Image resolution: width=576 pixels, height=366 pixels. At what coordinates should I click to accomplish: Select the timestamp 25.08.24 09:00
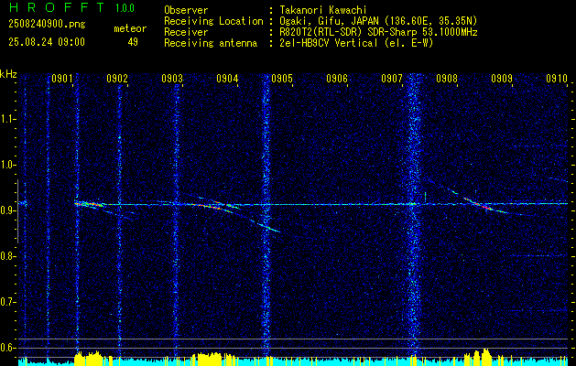coord(47,42)
